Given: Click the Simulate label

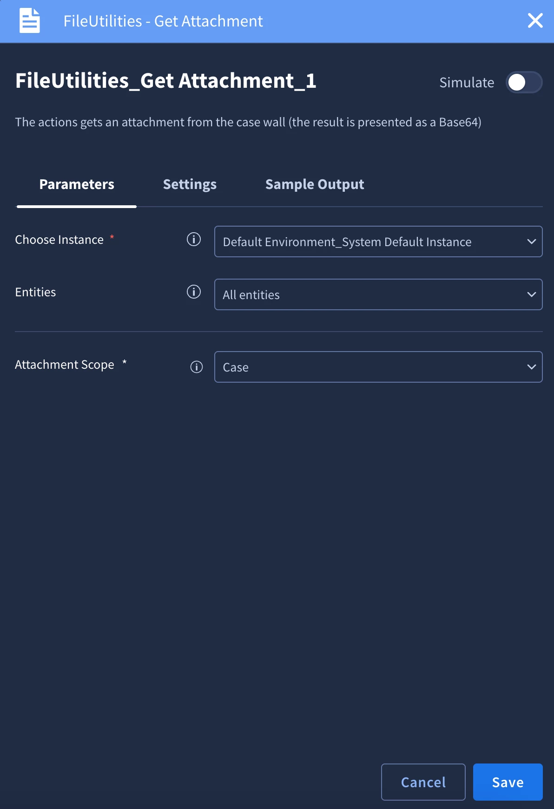Looking at the screenshot, I should pyautogui.click(x=467, y=83).
